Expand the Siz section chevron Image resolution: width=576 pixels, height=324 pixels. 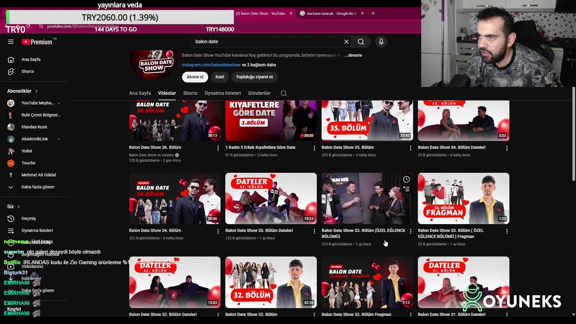click(x=18, y=207)
